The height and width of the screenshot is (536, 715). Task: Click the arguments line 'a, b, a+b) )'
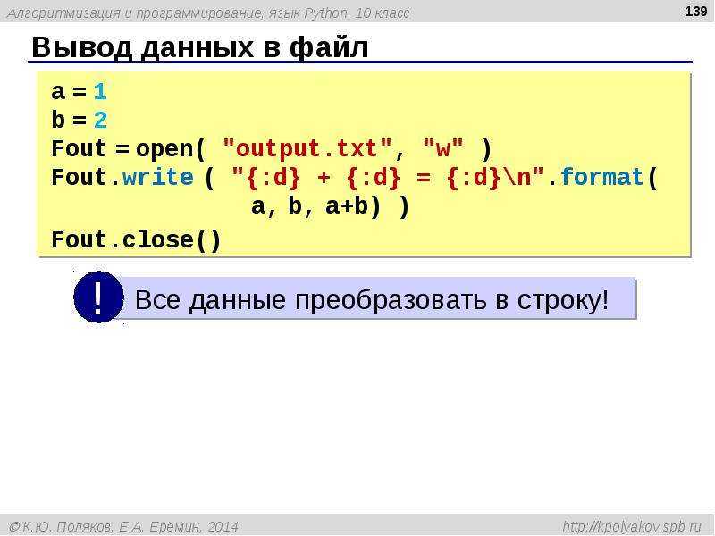pyautogui.click(x=330, y=206)
